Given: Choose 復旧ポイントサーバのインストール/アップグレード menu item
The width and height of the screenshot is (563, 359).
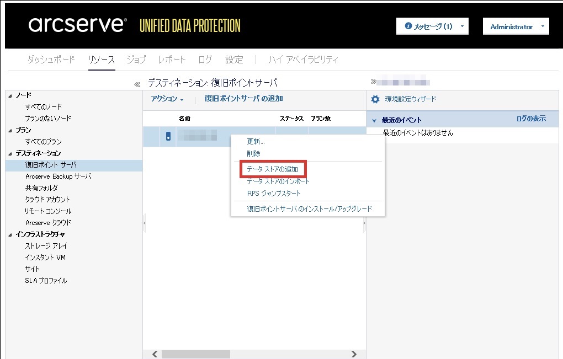Looking at the screenshot, I should pos(310,209).
